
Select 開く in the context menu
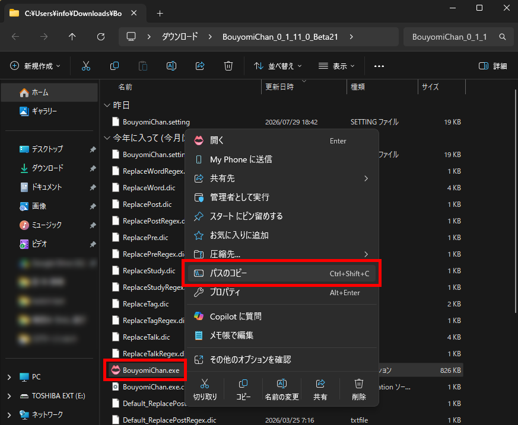(281, 140)
